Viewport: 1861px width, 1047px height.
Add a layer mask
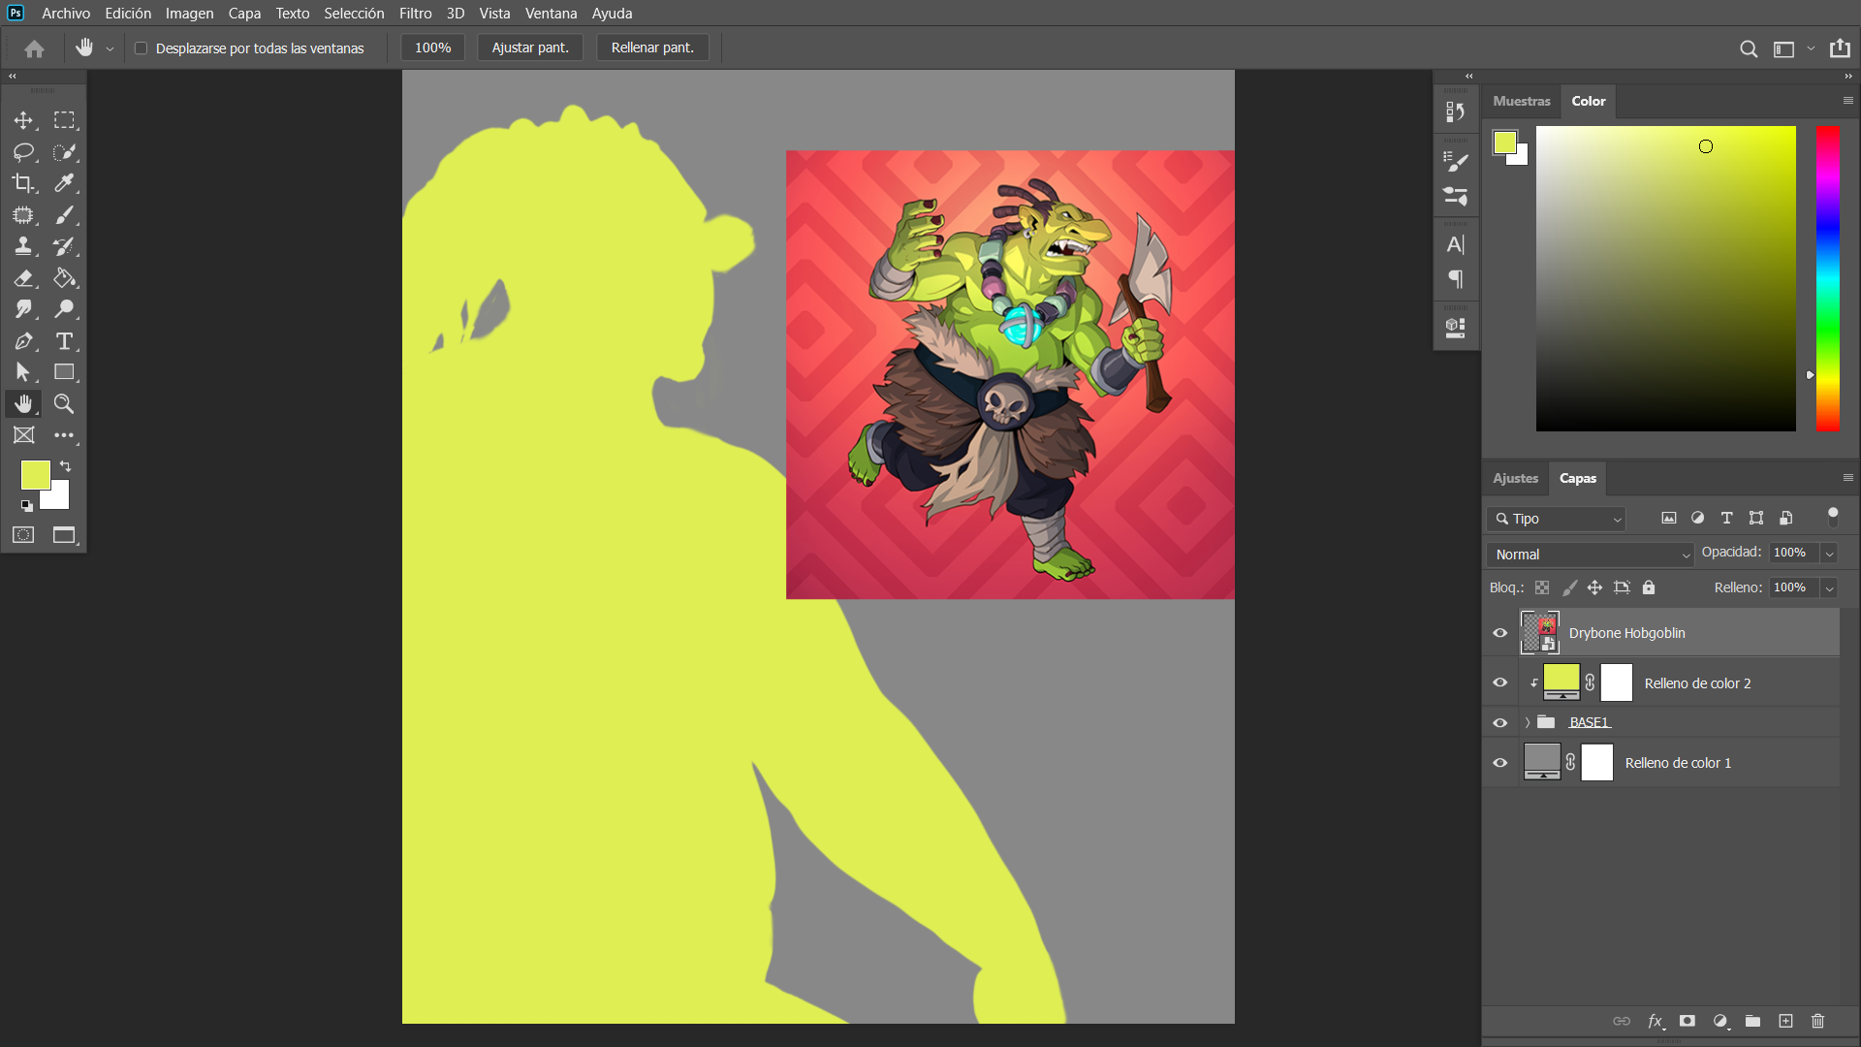(x=1688, y=1021)
